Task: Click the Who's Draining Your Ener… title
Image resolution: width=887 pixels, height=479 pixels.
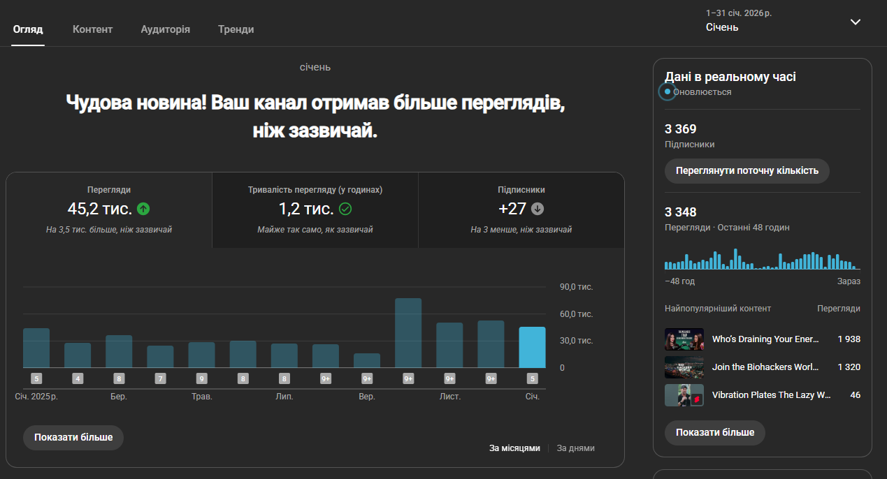Action: (765, 339)
